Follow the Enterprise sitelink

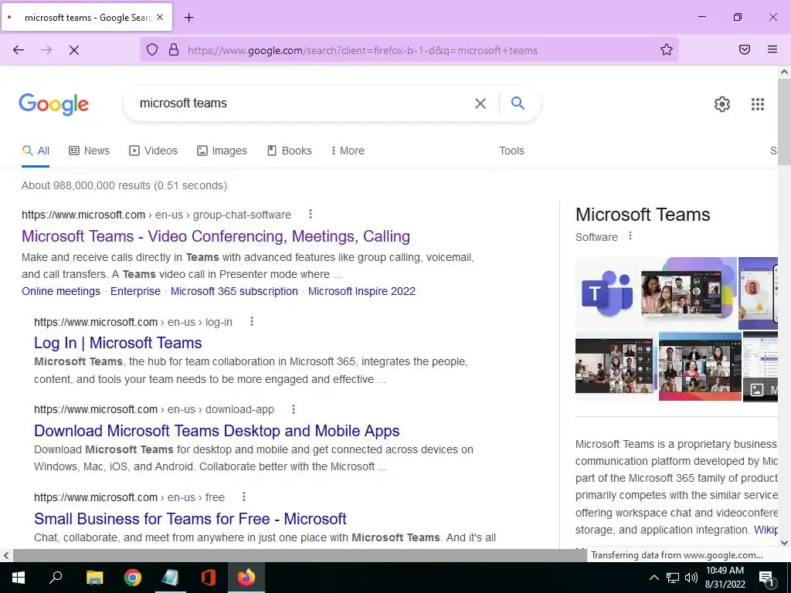click(135, 291)
